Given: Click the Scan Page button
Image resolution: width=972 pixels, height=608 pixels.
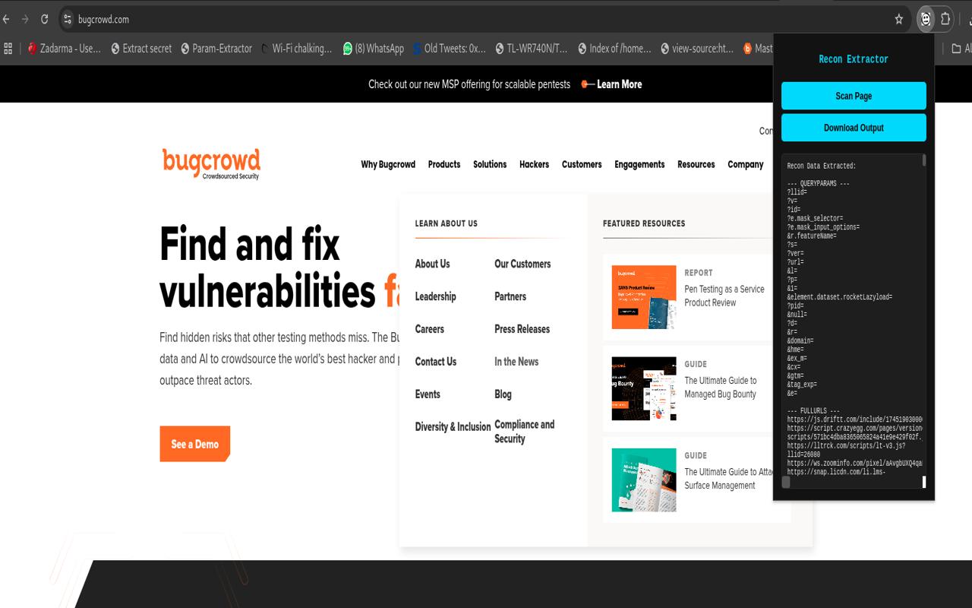Looking at the screenshot, I should [854, 96].
